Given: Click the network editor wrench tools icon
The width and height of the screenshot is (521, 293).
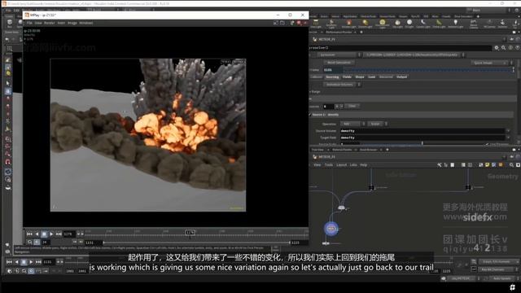Looking at the screenshot, I should pos(440,164).
